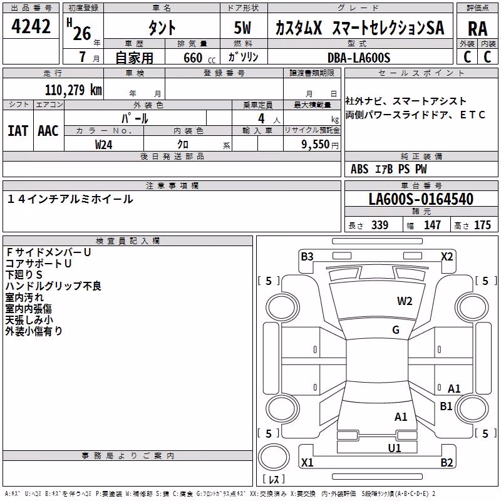Screen dimensions: 501x501
Task: Click inspector note FサイドメンバーU
Action: [x=49, y=252]
